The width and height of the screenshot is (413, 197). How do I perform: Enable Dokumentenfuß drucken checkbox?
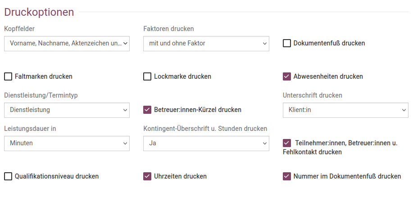click(287, 44)
